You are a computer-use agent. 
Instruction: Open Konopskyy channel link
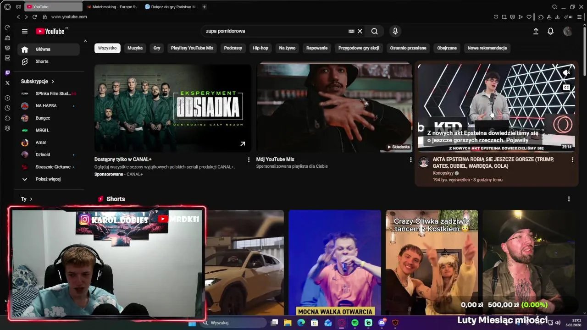443,173
